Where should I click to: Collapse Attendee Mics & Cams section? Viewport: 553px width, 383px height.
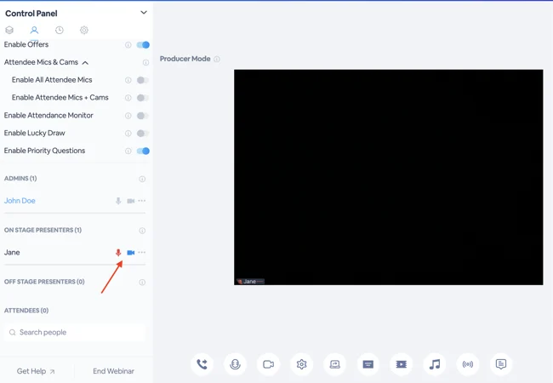[85, 62]
